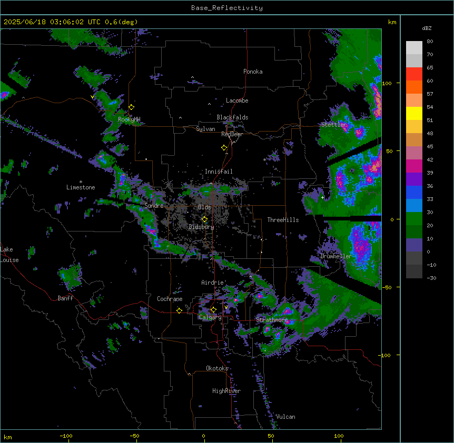This screenshot has width=454, height=443.
Task: Select the yellow 51-54 dBZ legend color
Action: pyautogui.click(x=414, y=114)
